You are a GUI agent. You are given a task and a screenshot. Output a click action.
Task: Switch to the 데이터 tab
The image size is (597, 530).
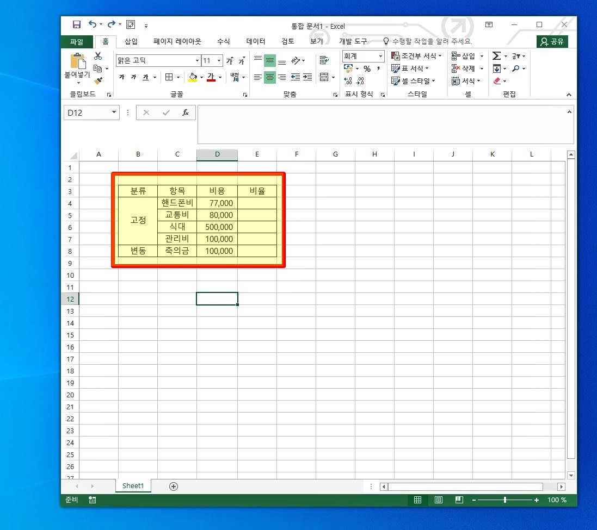(x=255, y=41)
